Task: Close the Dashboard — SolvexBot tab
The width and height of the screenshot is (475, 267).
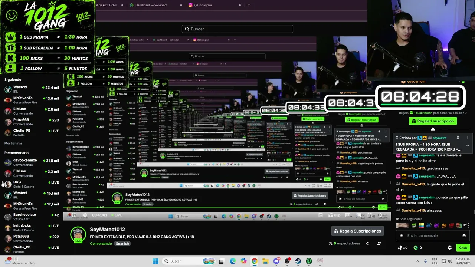Action: 181,5
